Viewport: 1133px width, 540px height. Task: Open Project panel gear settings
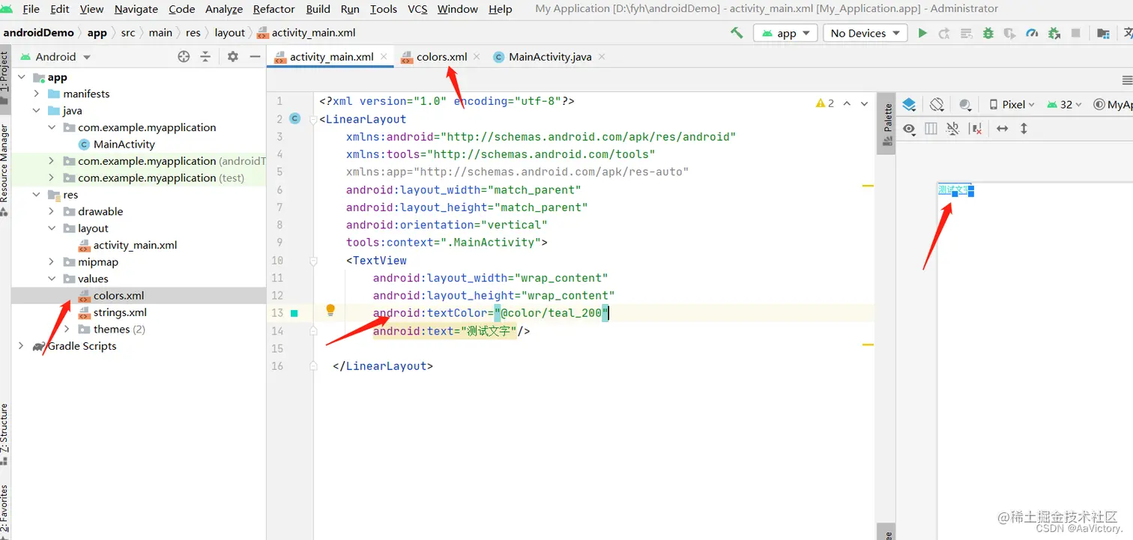pos(232,57)
